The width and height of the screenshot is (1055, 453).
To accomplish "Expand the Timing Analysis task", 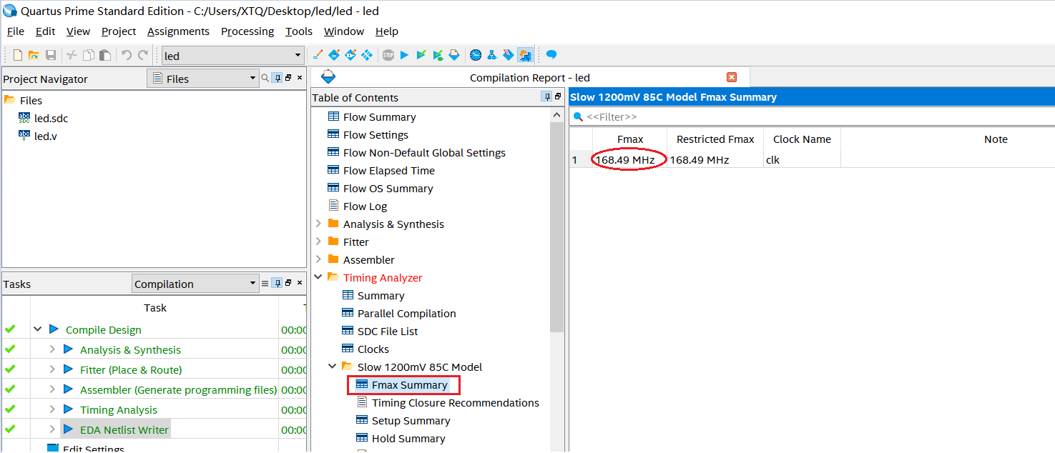I will [x=51, y=409].
